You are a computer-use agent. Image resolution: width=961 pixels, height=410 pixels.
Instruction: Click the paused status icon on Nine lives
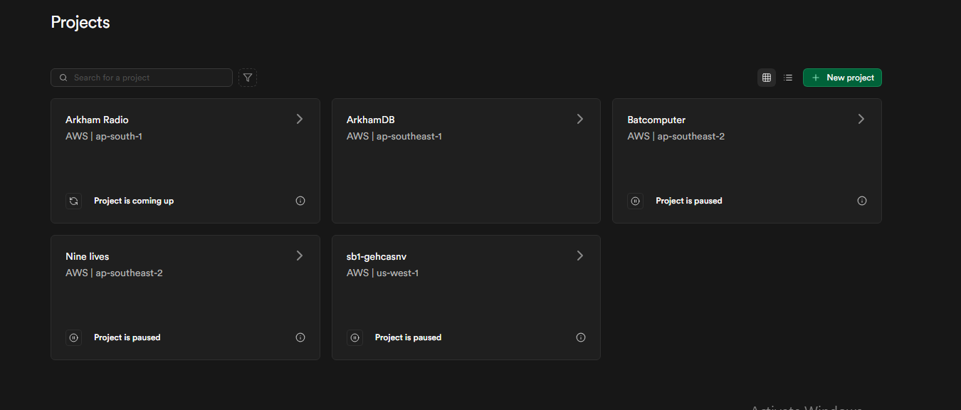[74, 337]
